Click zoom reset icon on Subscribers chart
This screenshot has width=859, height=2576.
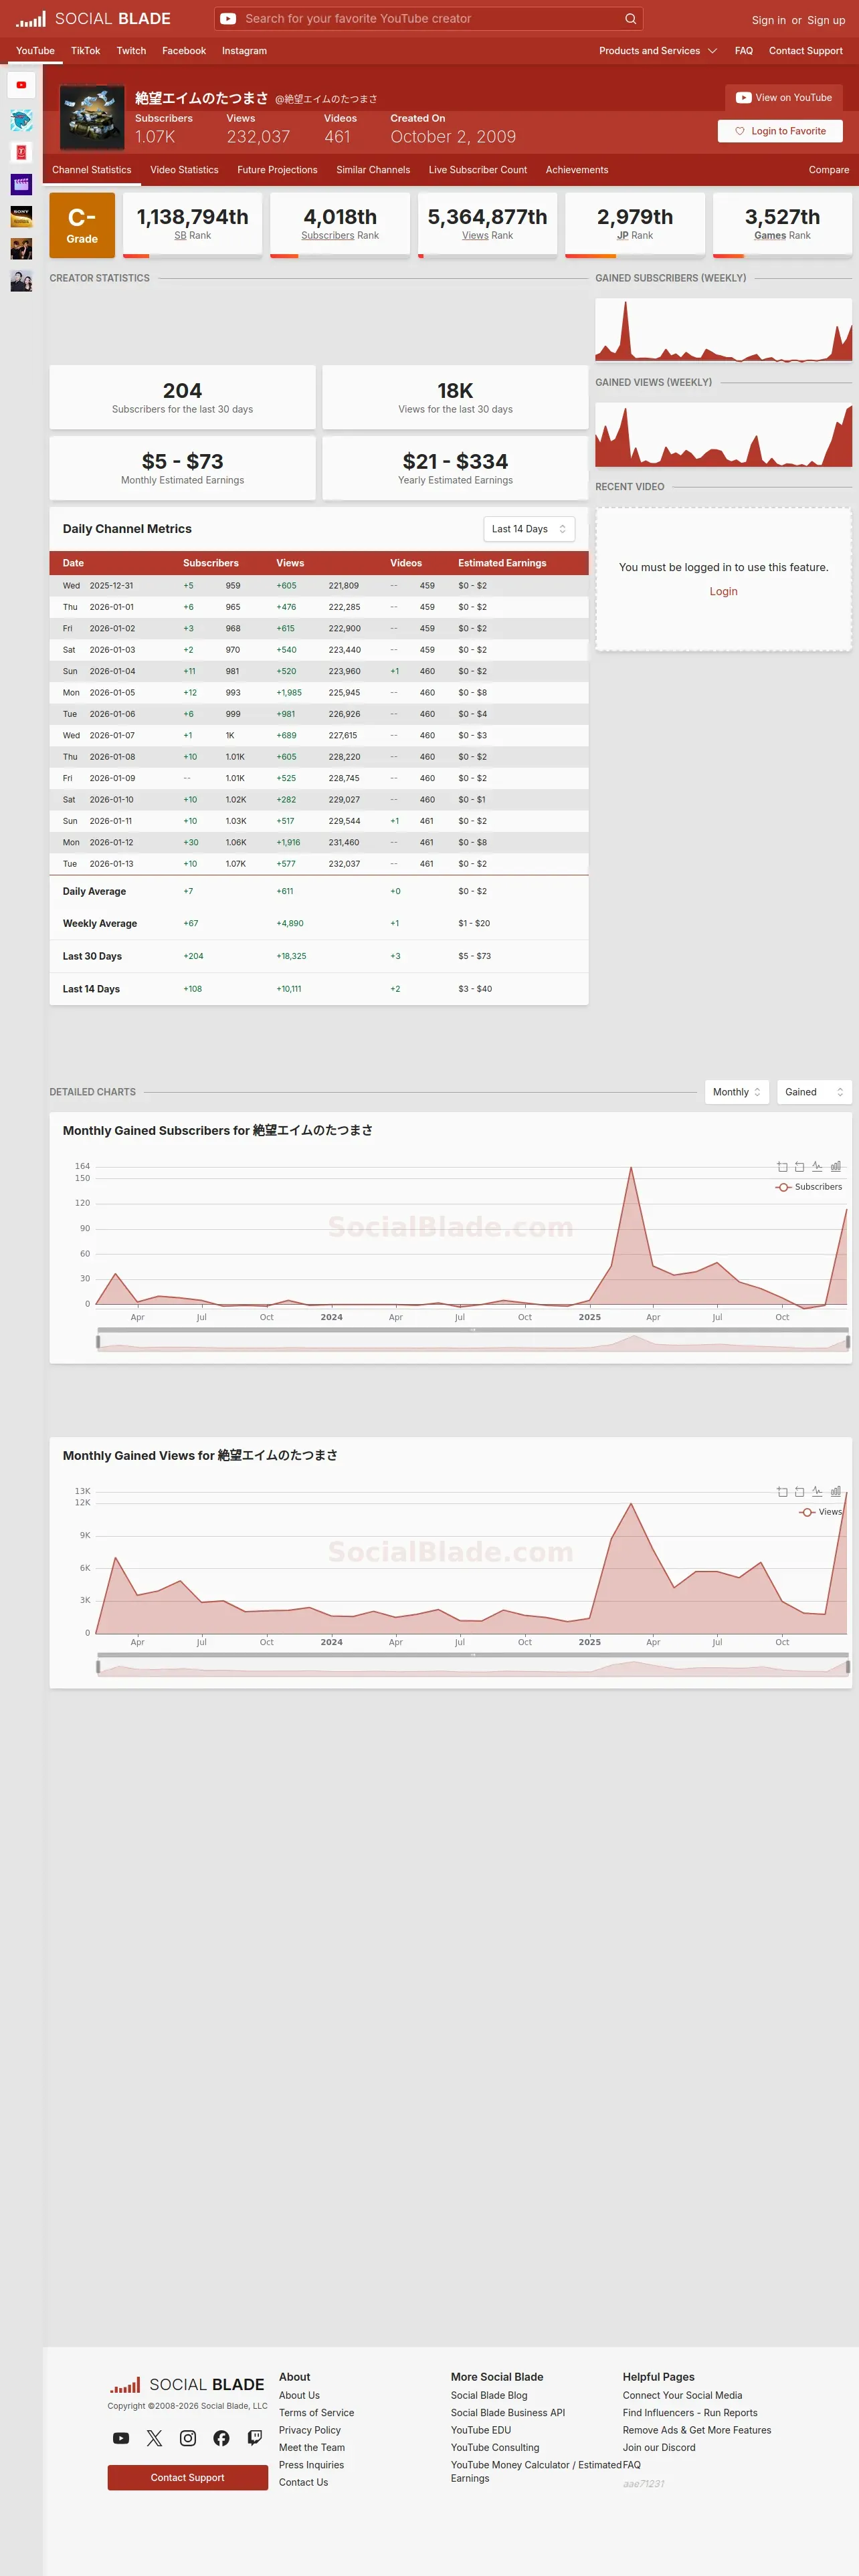pyautogui.click(x=799, y=1167)
